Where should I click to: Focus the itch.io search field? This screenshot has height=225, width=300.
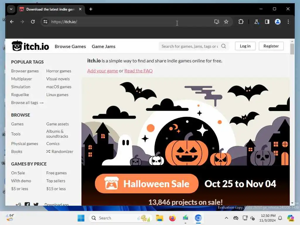[190, 46]
